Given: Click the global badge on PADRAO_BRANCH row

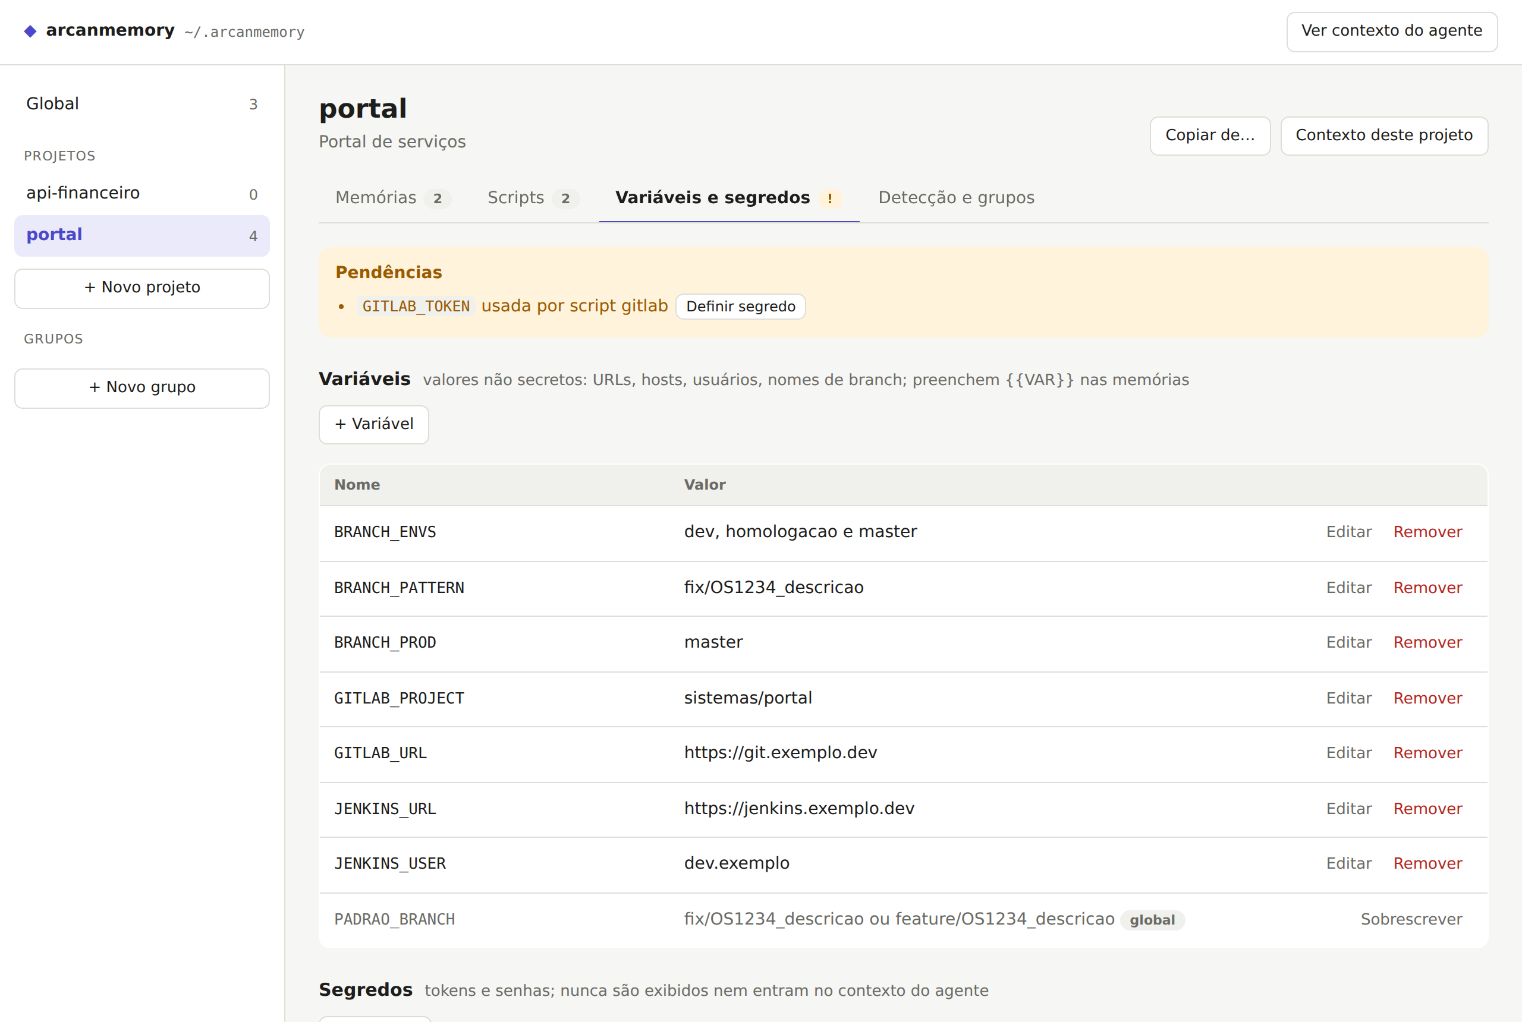Looking at the screenshot, I should (x=1152, y=920).
